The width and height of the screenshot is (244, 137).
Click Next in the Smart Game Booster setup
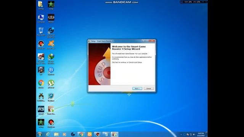[137, 89]
